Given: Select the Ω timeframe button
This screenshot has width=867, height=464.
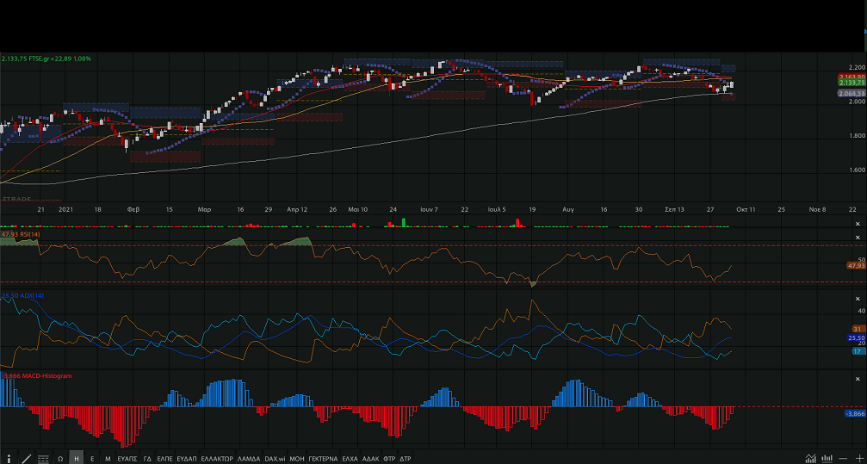Looking at the screenshot, I should 60,458.
